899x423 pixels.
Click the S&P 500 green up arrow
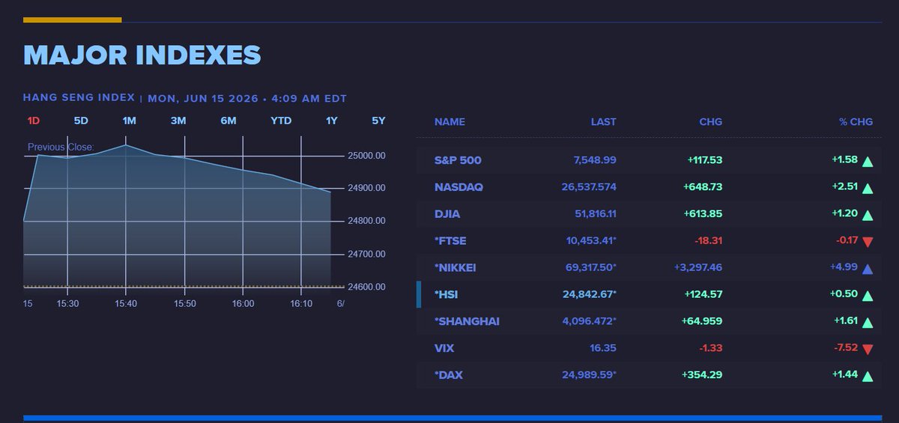868,161
